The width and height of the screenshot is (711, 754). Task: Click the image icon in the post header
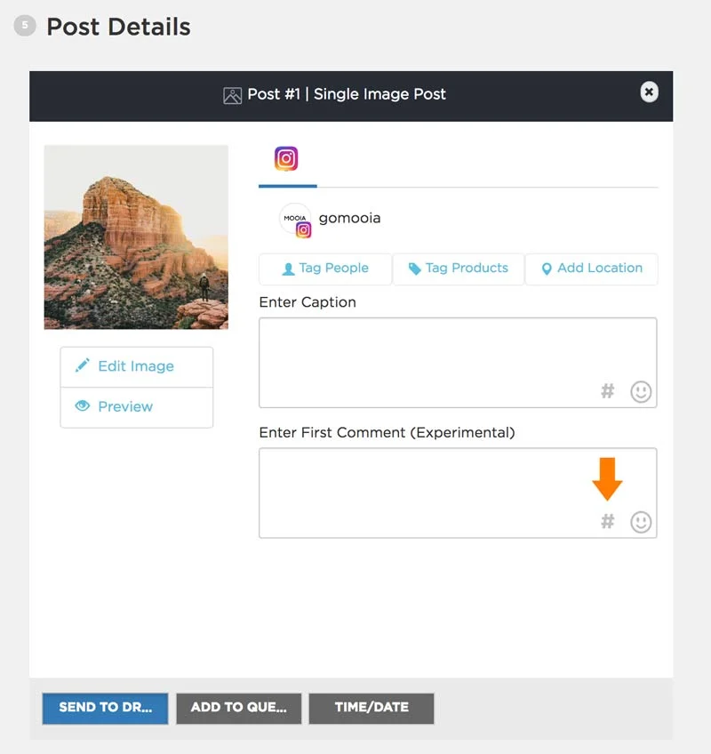(x=232, y=93)
